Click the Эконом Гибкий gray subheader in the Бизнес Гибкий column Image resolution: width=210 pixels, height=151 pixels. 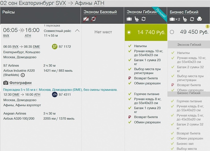(189, 45)
